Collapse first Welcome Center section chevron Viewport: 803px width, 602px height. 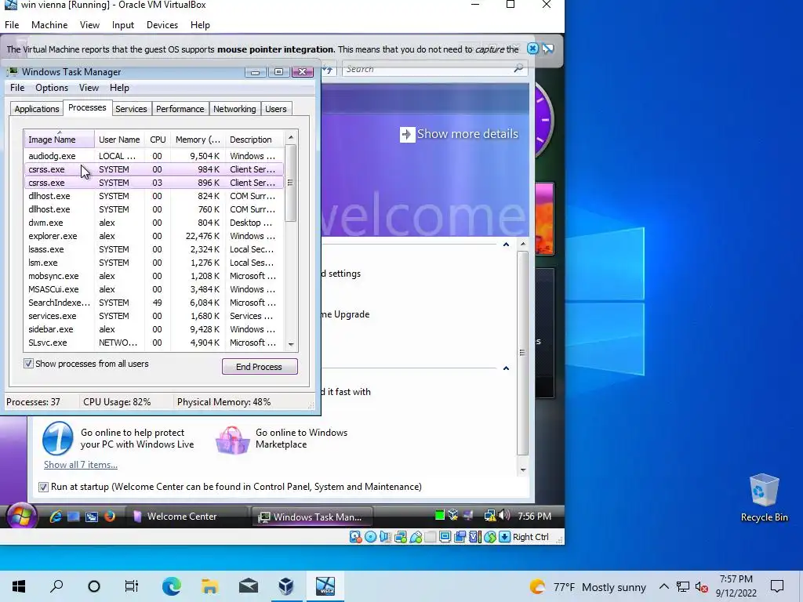tap(506, 245)
